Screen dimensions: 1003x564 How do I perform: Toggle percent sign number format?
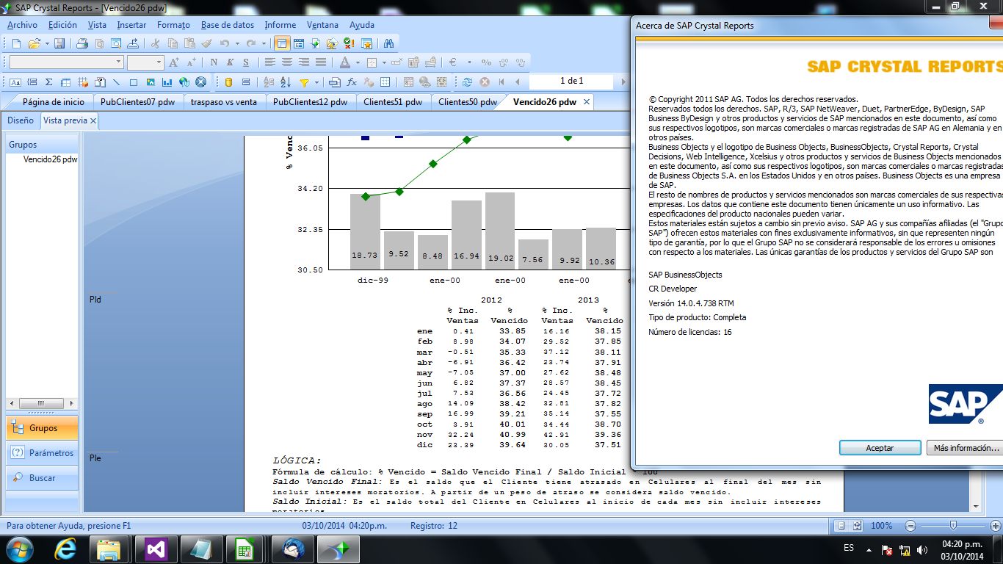(486, 62)
